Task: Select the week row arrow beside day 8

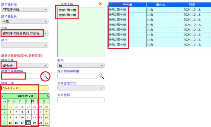Action: tap(4, 117)
